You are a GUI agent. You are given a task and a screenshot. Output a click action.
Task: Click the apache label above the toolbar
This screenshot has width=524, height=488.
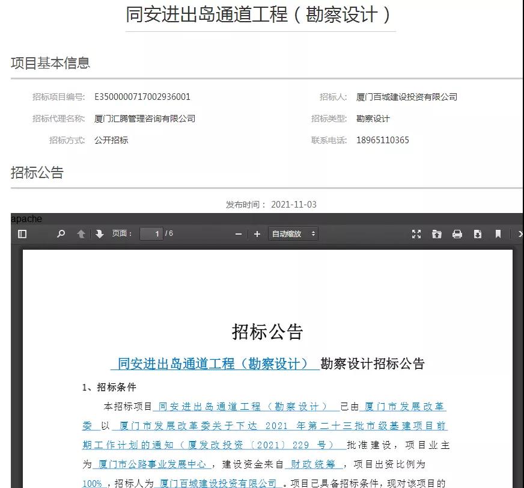coord(26,219)
